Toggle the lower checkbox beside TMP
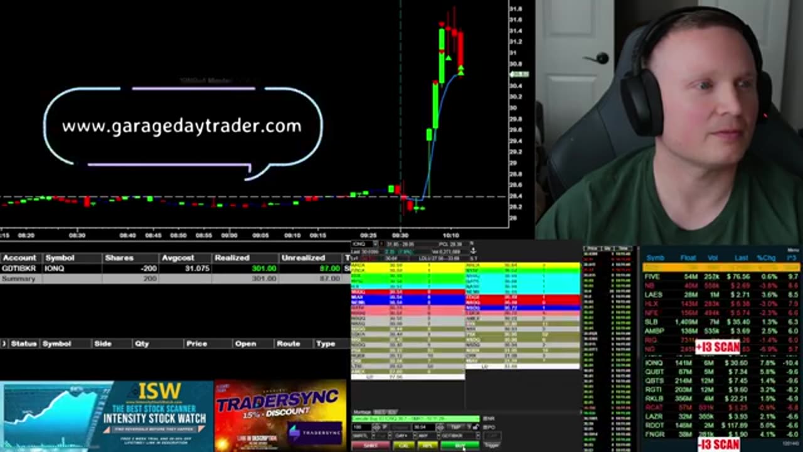The width and height of the screenshot is (803, 452). (485, 428)
